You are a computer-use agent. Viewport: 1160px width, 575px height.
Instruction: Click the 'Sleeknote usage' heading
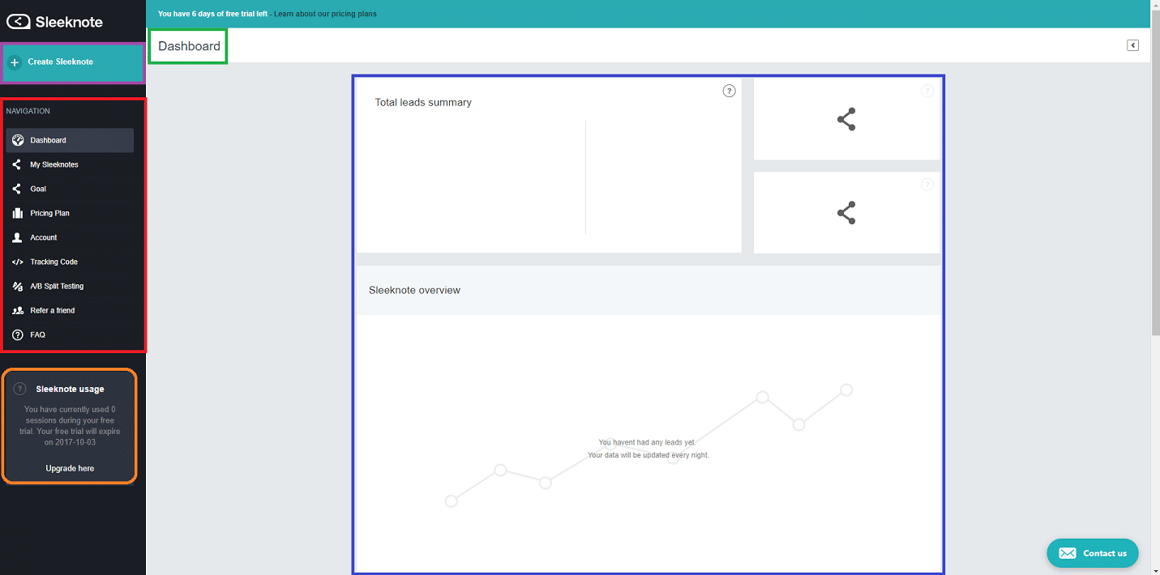click(70, 389)
